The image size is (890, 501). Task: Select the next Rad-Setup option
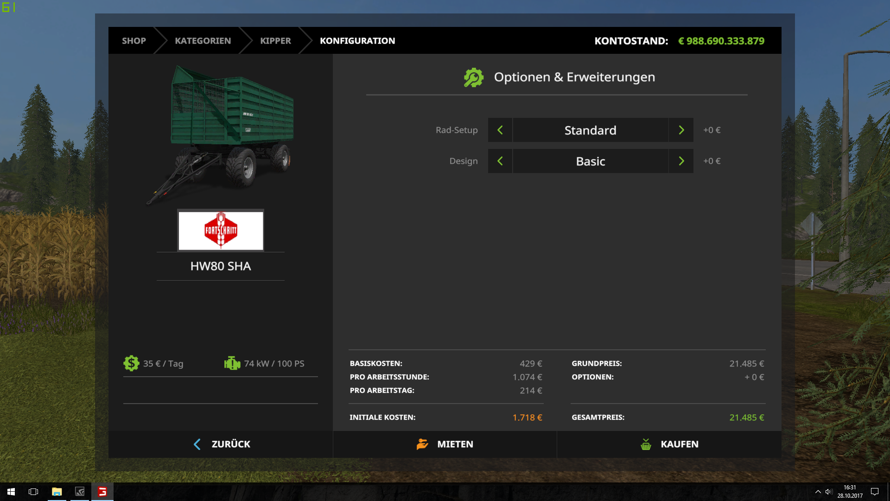pos(681,130)
